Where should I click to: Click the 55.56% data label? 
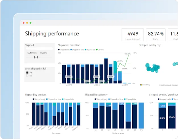(x=125, y=69)
